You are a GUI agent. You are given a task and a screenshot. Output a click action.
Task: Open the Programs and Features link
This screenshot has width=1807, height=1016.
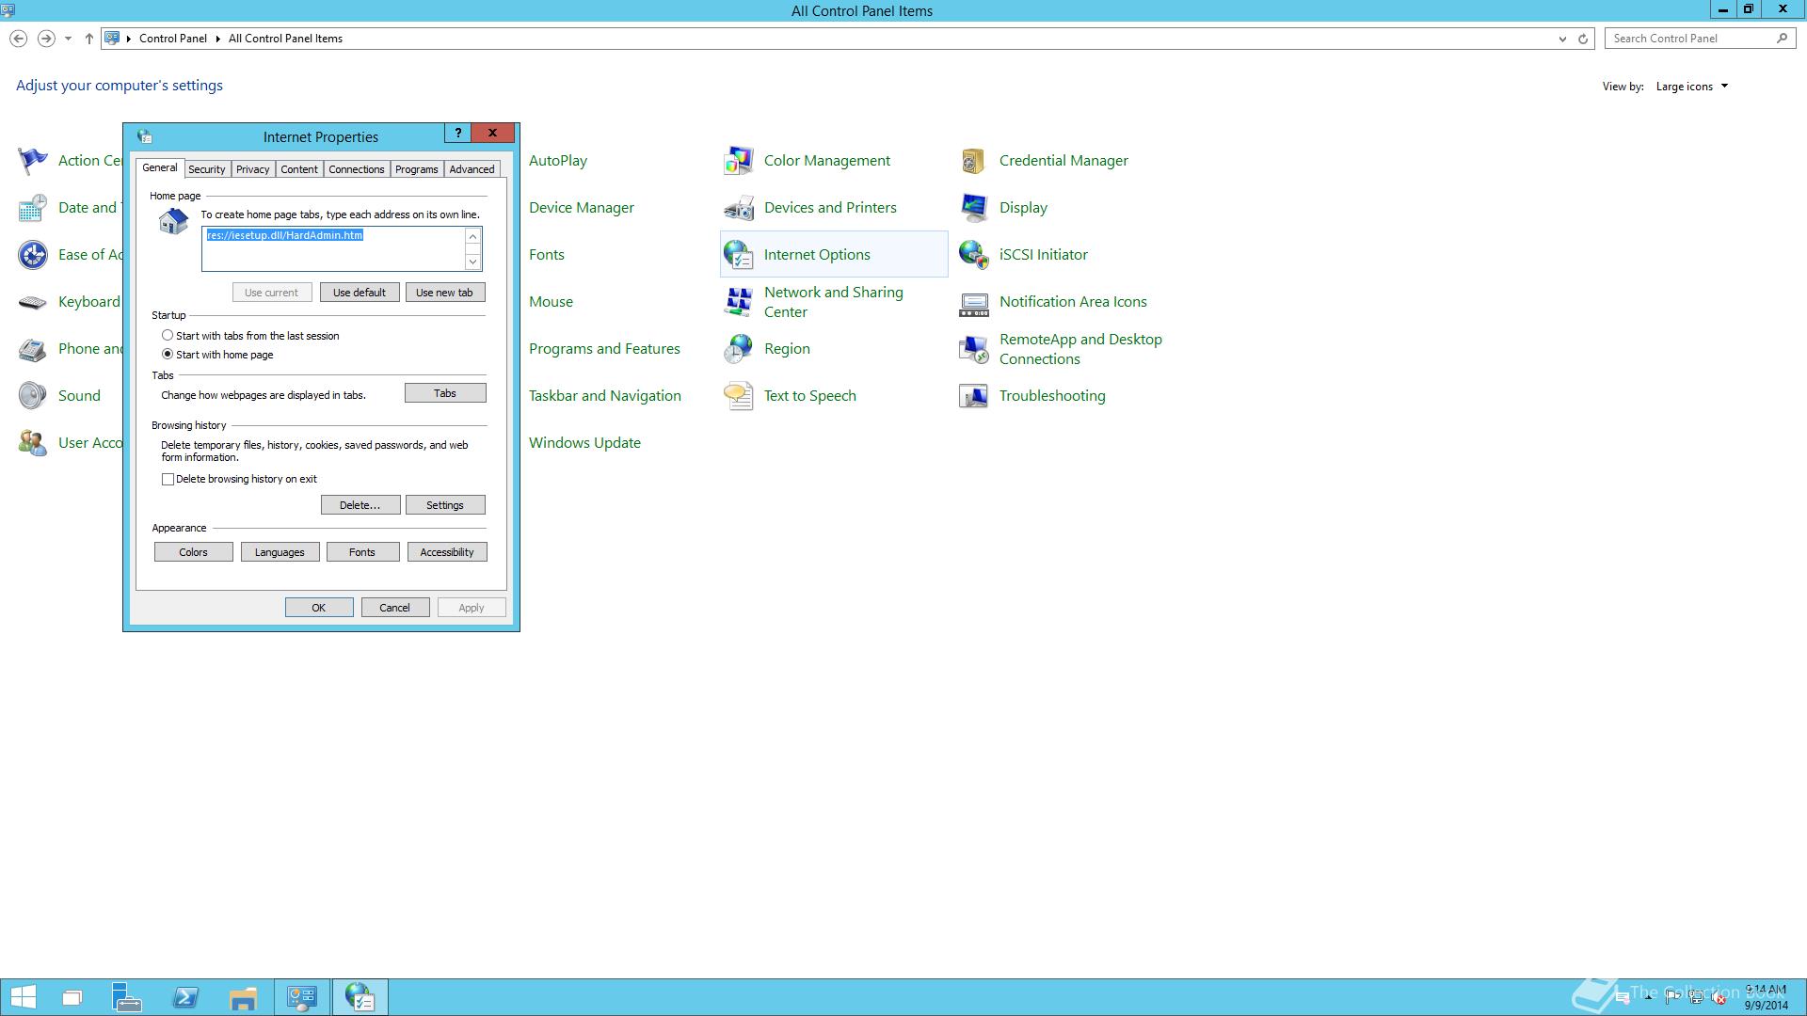[x=604, y=349]
